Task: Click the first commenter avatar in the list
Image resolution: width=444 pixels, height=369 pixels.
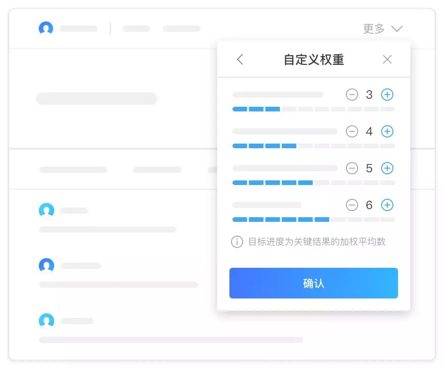Action: tap(46, 211)
